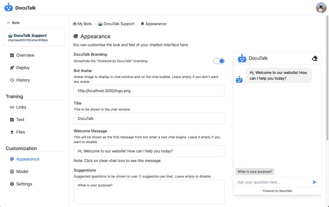Click the DocuTalk robot logo in header
The width and height of the screenshot is (329, 207).
tap(9, 7)
